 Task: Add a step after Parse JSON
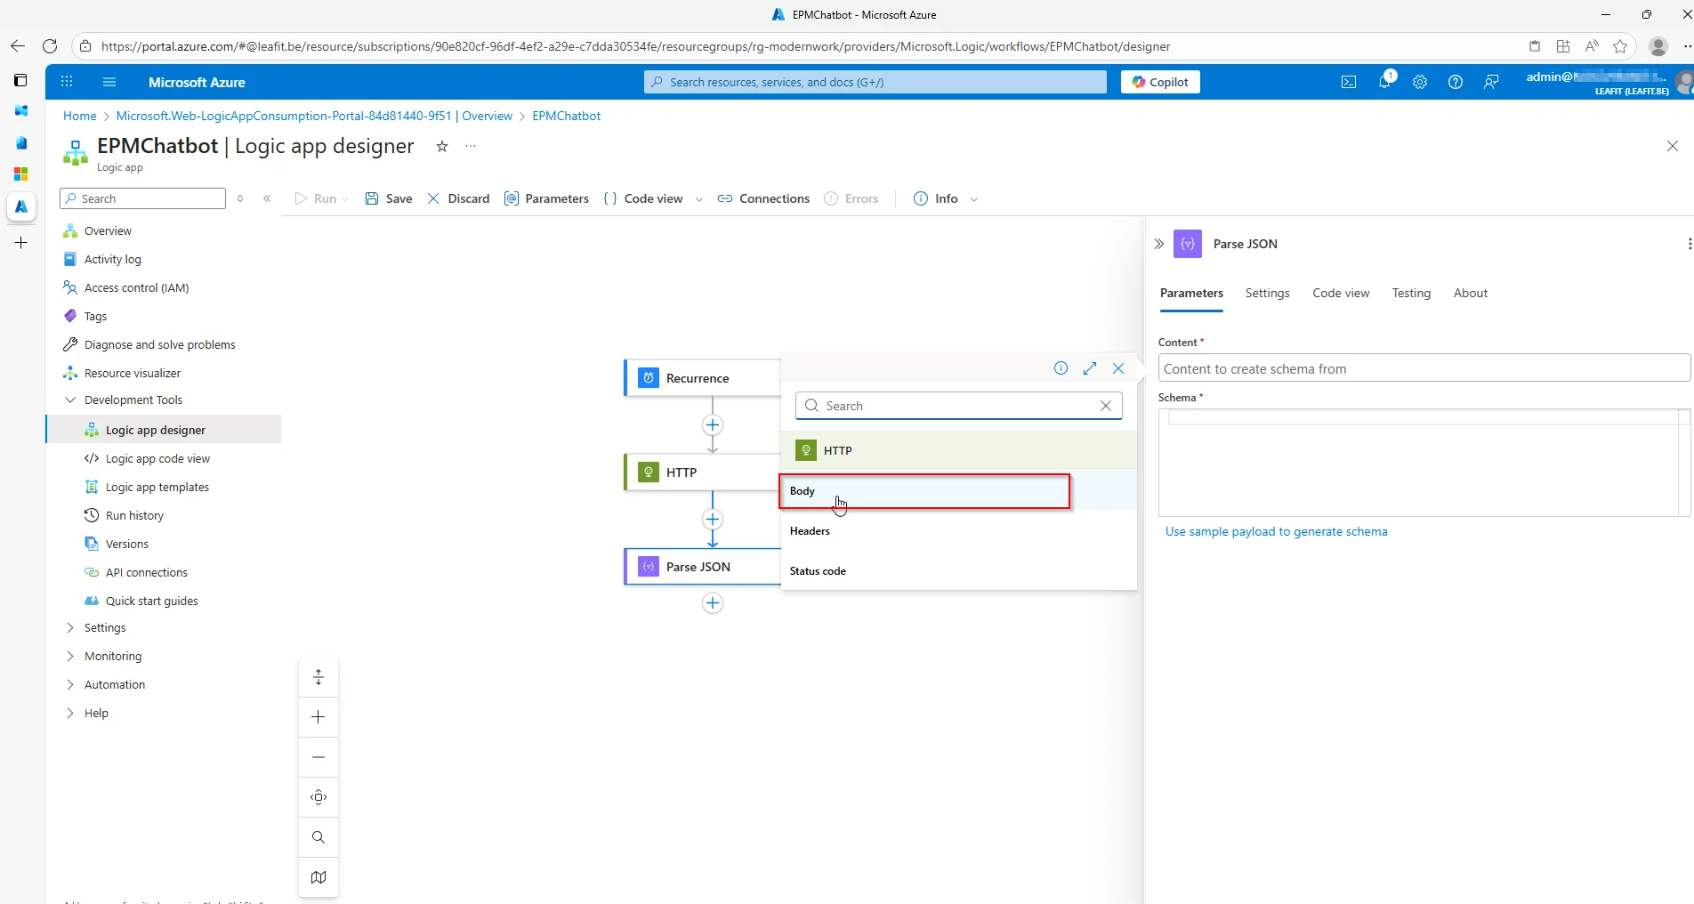coord(713,603)
